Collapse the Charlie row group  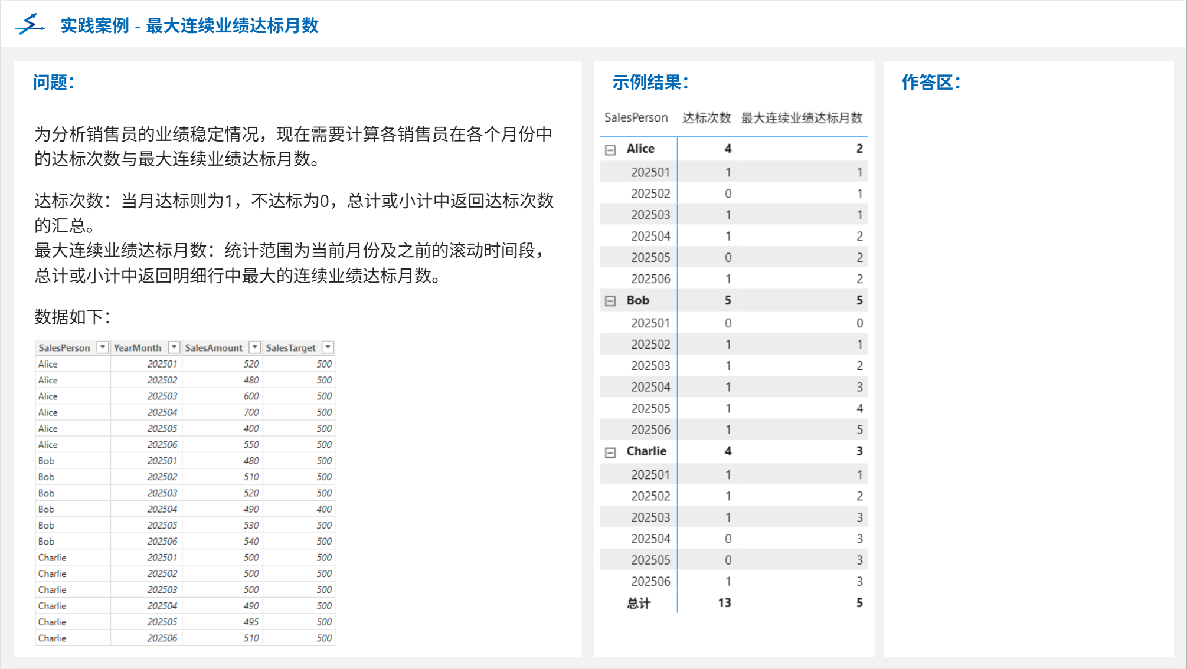[x=610, y=452]
